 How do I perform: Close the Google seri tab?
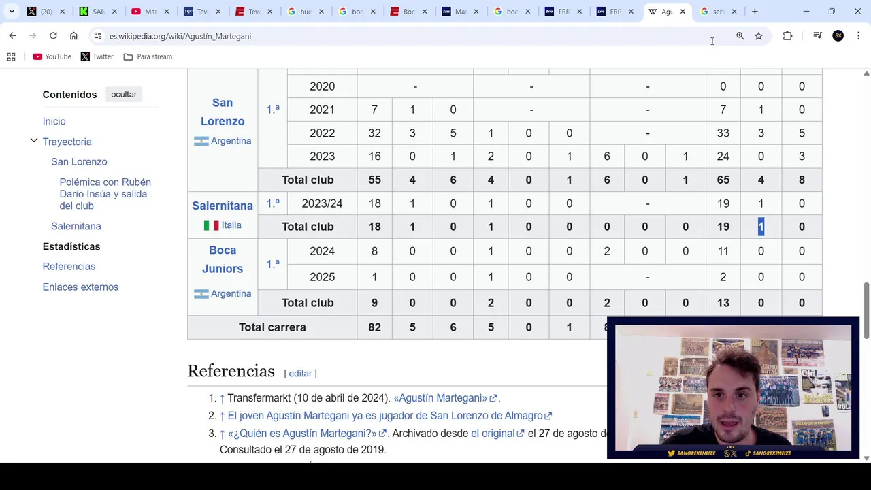734,12
